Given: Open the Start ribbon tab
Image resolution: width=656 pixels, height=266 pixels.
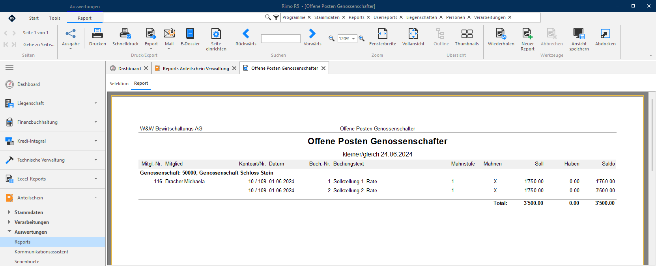Looking at the screenshot, I should (34, 18).
